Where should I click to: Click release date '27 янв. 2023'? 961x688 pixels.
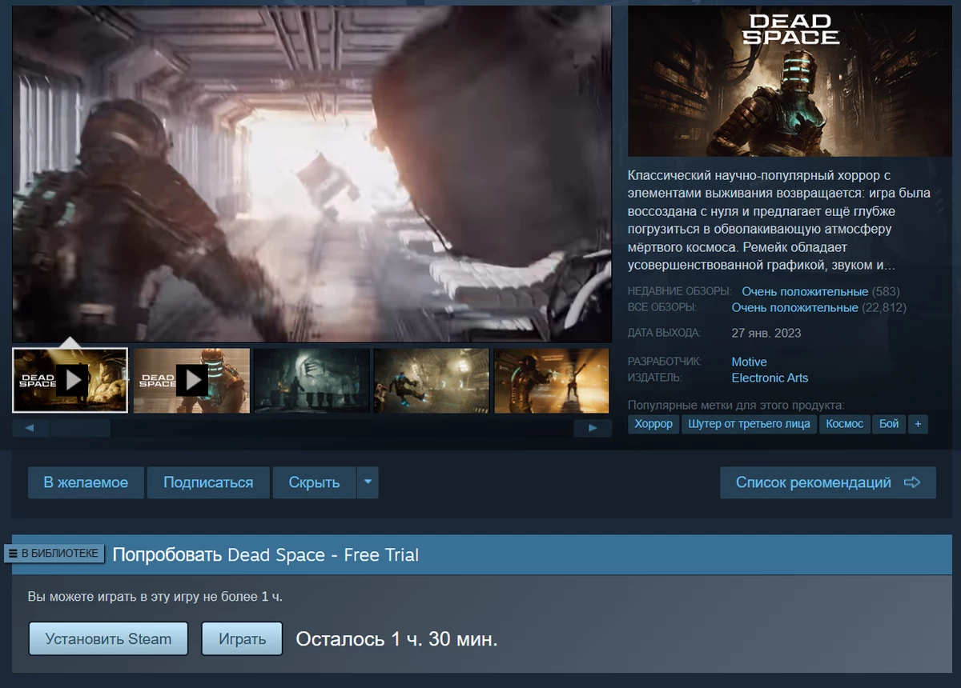click(x=766, y=333)
